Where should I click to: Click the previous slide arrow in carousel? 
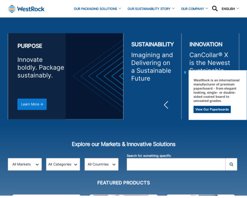tap(166, 105)
